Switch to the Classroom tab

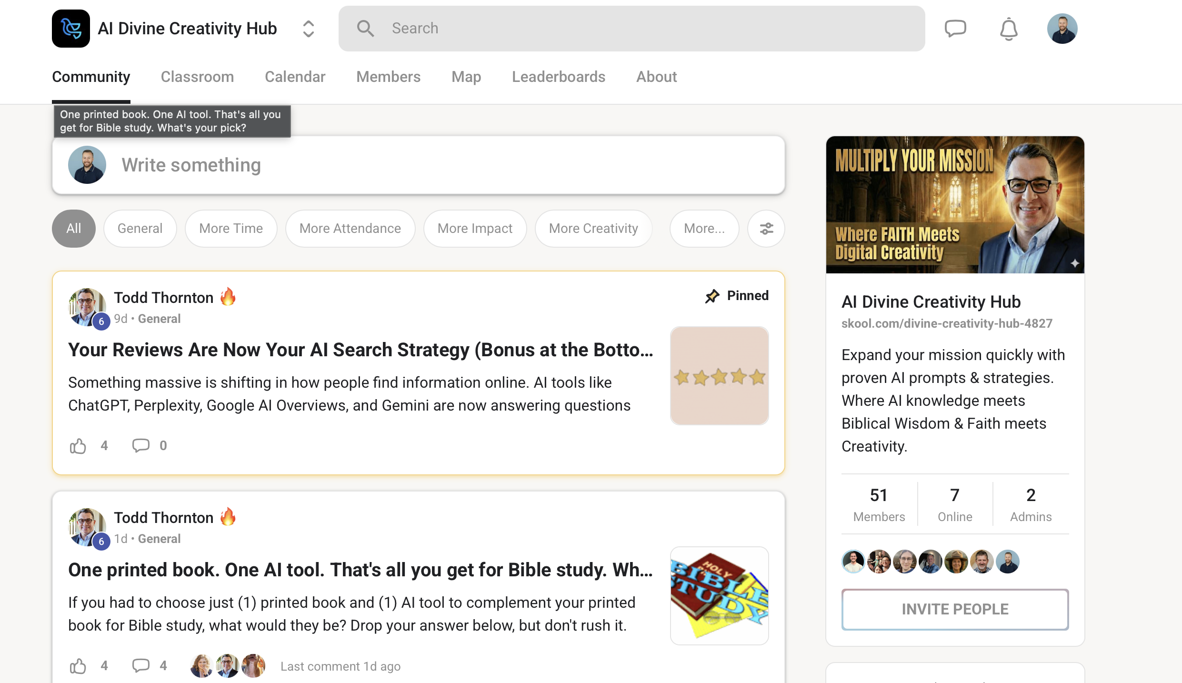(197, 77)
